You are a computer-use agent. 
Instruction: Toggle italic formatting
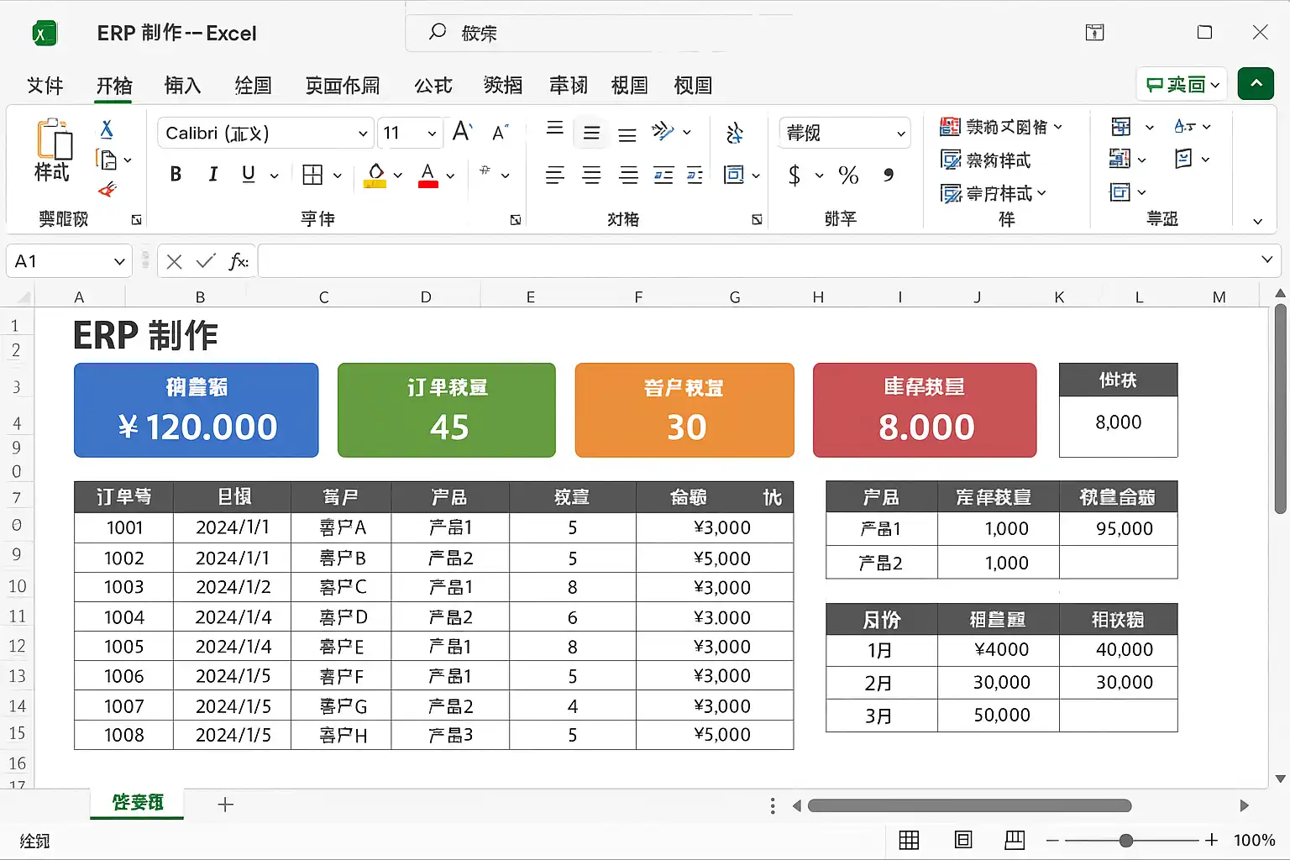point(212,175)
